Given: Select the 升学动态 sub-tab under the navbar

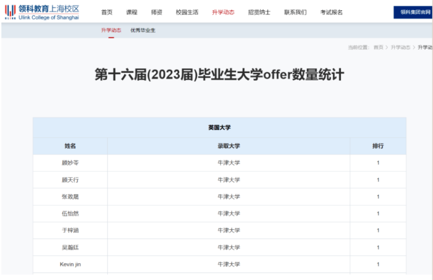Looking at the screenshot, I should [111, 31].
